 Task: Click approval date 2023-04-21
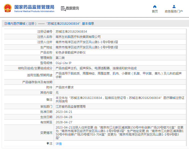64,112
